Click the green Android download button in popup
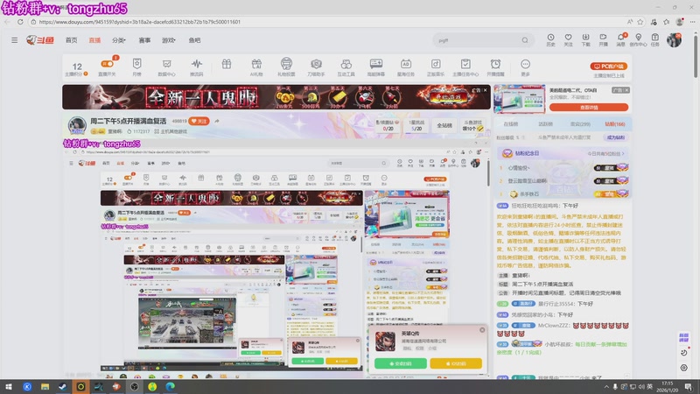This screenshot has width=700, height=394. point(401,363)
